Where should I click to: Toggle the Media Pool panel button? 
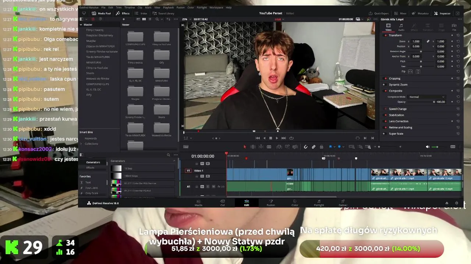coord(102,13)
